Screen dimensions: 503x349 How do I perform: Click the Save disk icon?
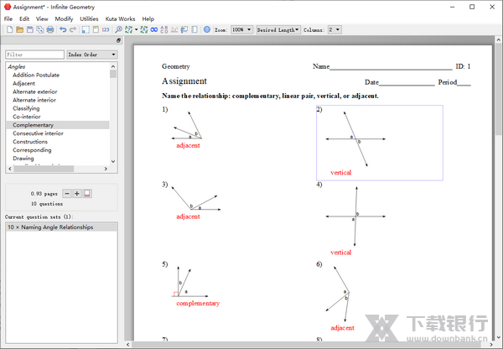(x=29, y=29)
